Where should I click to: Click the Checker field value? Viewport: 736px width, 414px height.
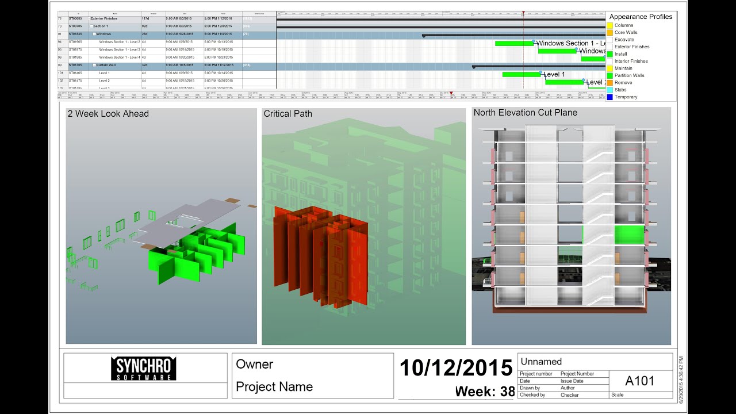569,395
